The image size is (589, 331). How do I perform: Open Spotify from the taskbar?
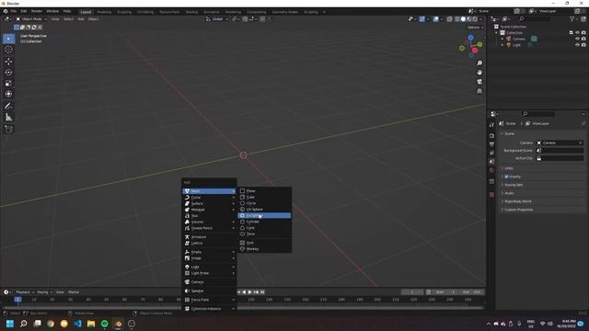pyautogui.click(x=104, y=324)
